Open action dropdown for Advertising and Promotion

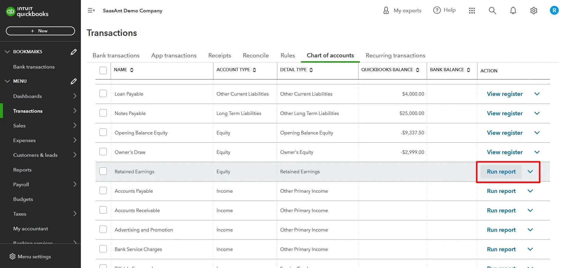point(530,230)
